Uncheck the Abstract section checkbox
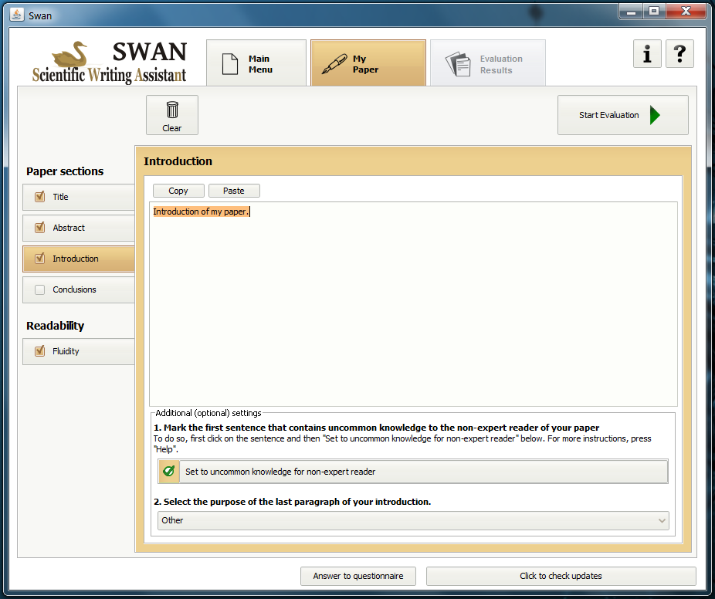This screenshot has width=715, height=599. (x=39, y=227)
